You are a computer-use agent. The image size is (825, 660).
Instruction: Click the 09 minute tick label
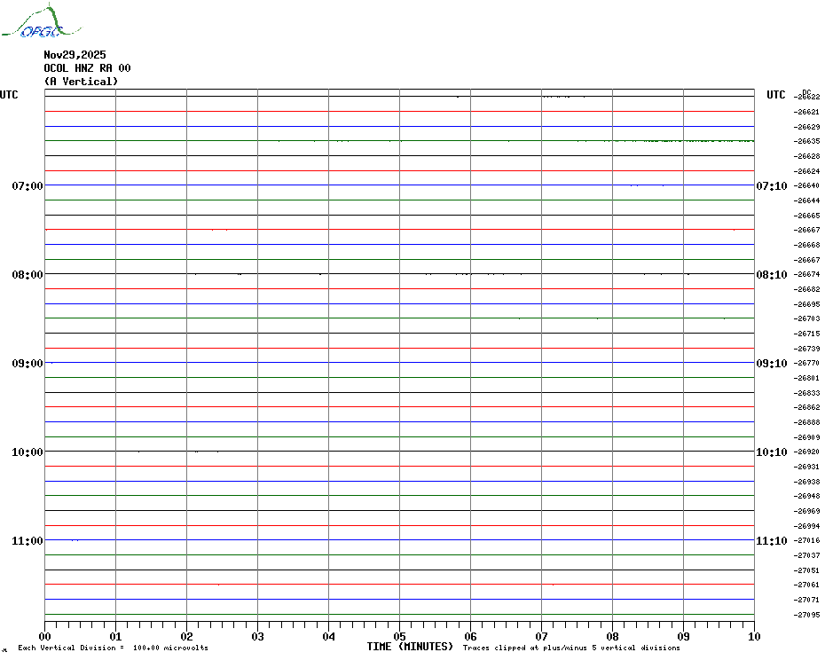(683, 637)
